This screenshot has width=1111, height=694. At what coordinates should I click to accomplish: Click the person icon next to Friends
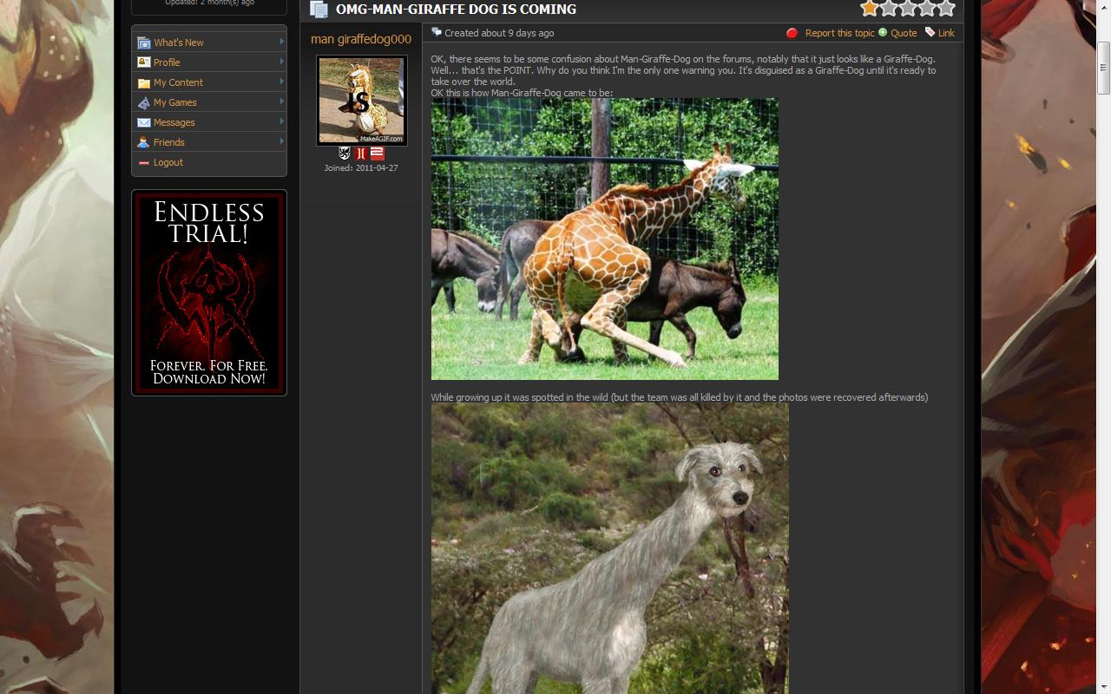coord(142,142)
